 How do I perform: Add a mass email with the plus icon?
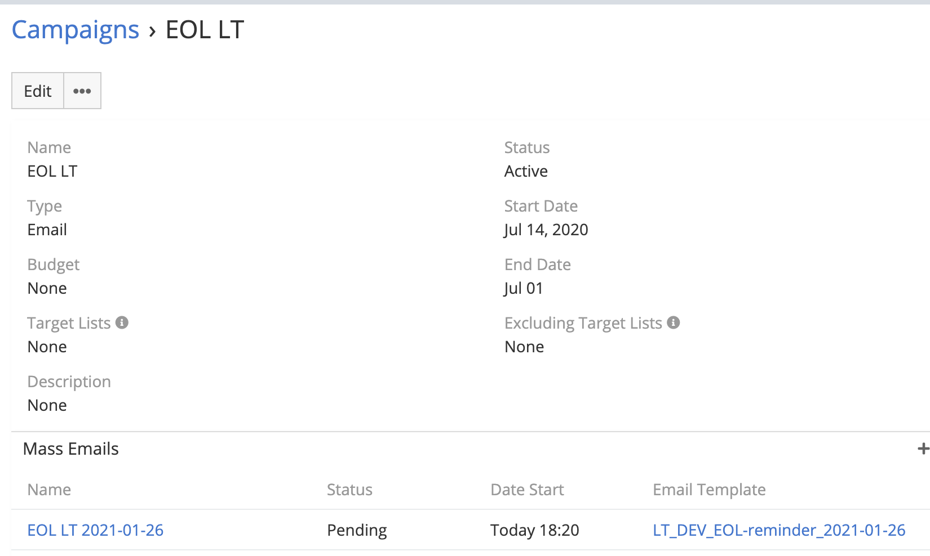[923, 449]
